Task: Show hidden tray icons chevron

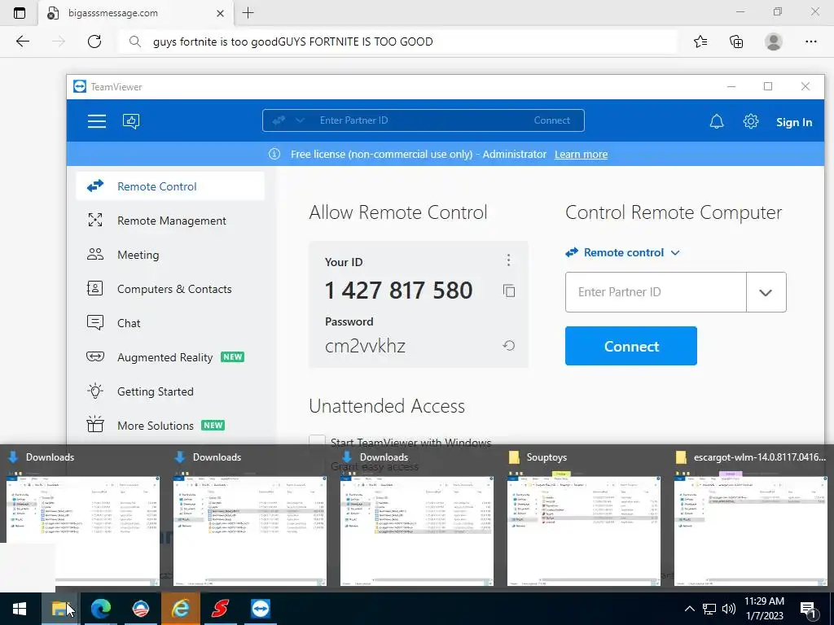Action: tap(689, 609)
